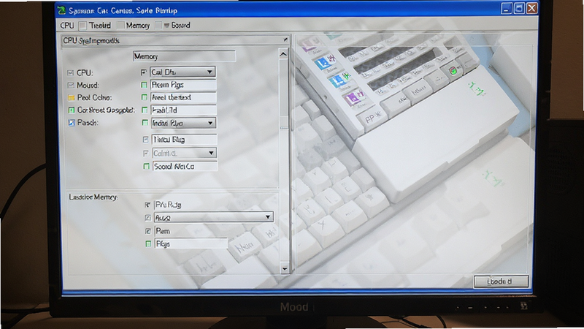The width and height of the screenshot is (584, 329).
Task: Toggle the checkbox beside Ireel tbertaxd
Action: (x=144, y=97)
